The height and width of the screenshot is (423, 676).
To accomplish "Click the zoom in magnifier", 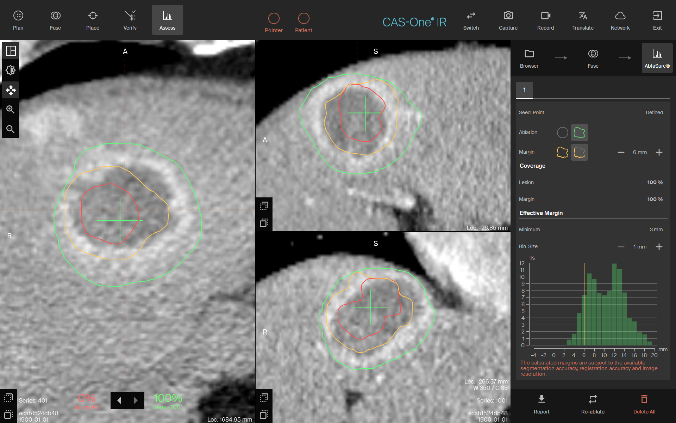I will pyautogui.click(x=11, y=110).
